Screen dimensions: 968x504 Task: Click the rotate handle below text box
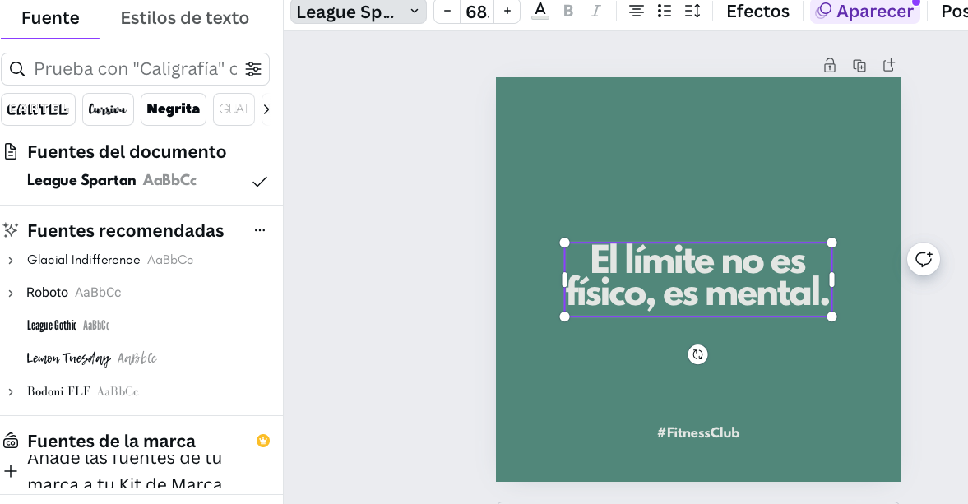[x=697, y=354]
